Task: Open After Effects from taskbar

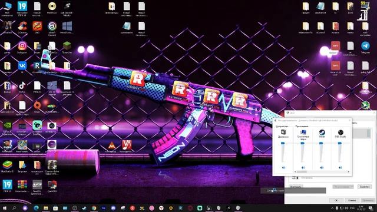Action: [x=104, y=208]
